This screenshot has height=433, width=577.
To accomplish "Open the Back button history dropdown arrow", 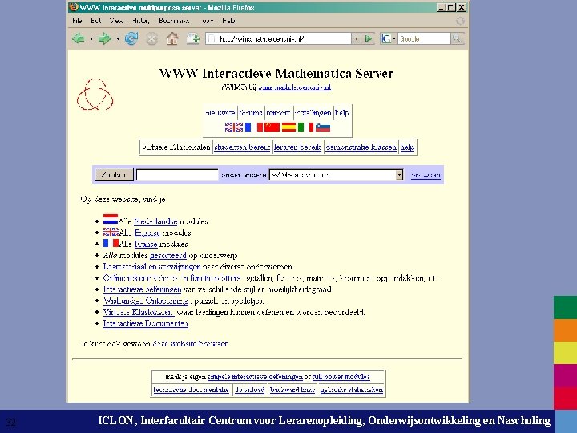I will [x=91, y=38].
